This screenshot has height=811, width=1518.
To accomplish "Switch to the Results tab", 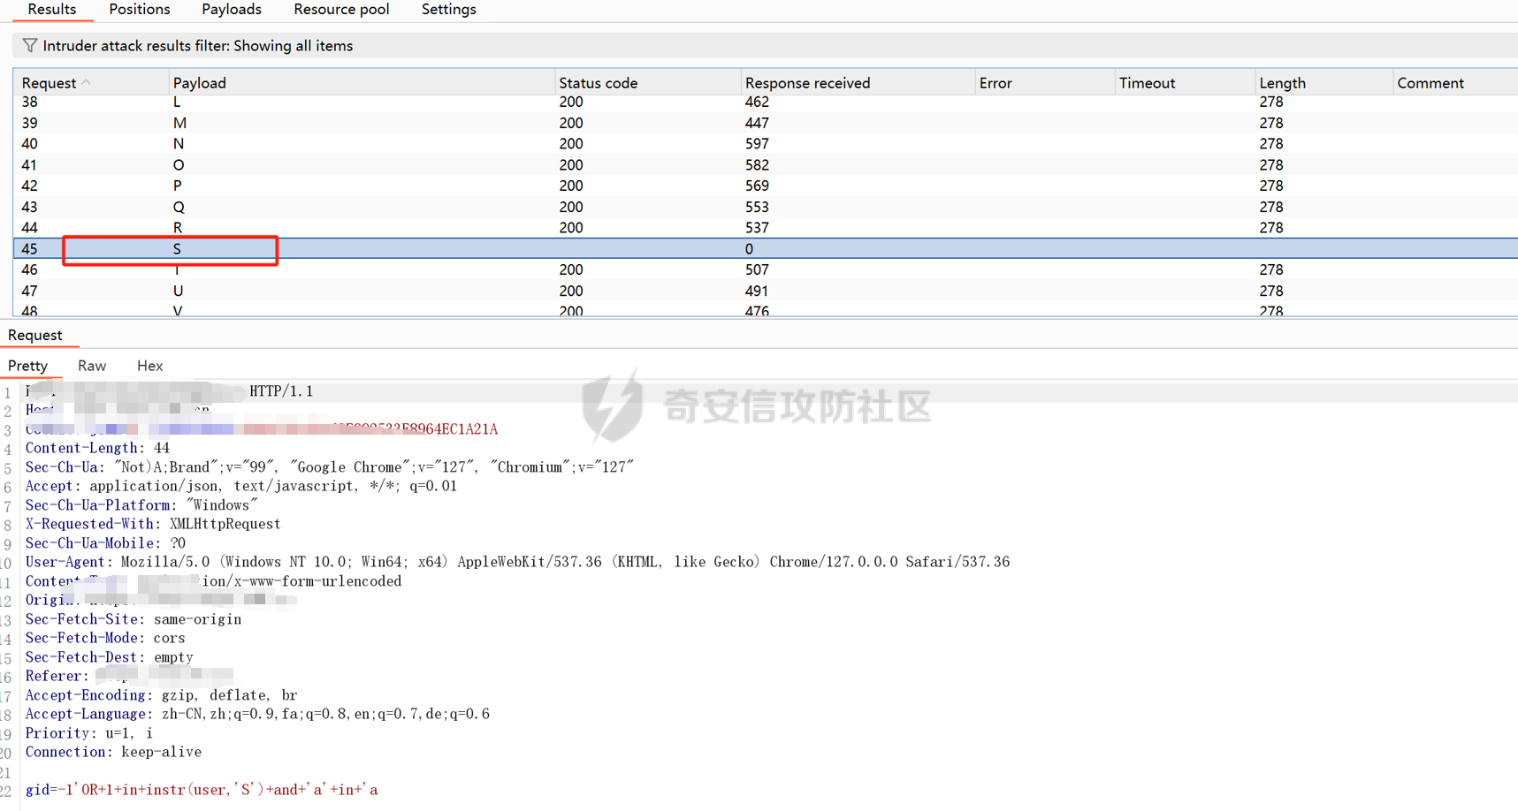I will pos(51,10).
